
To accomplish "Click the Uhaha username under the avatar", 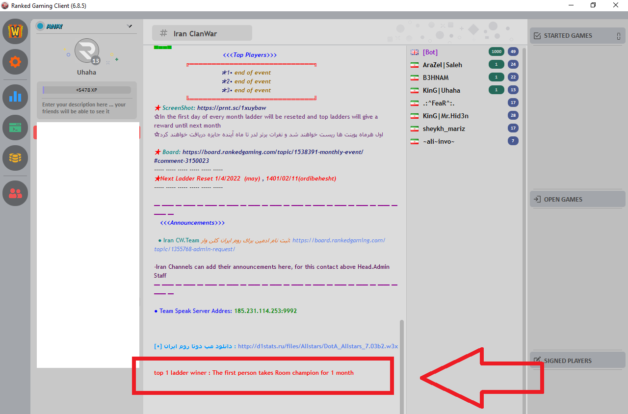I will pyautogui.click(x=87, y=73).
